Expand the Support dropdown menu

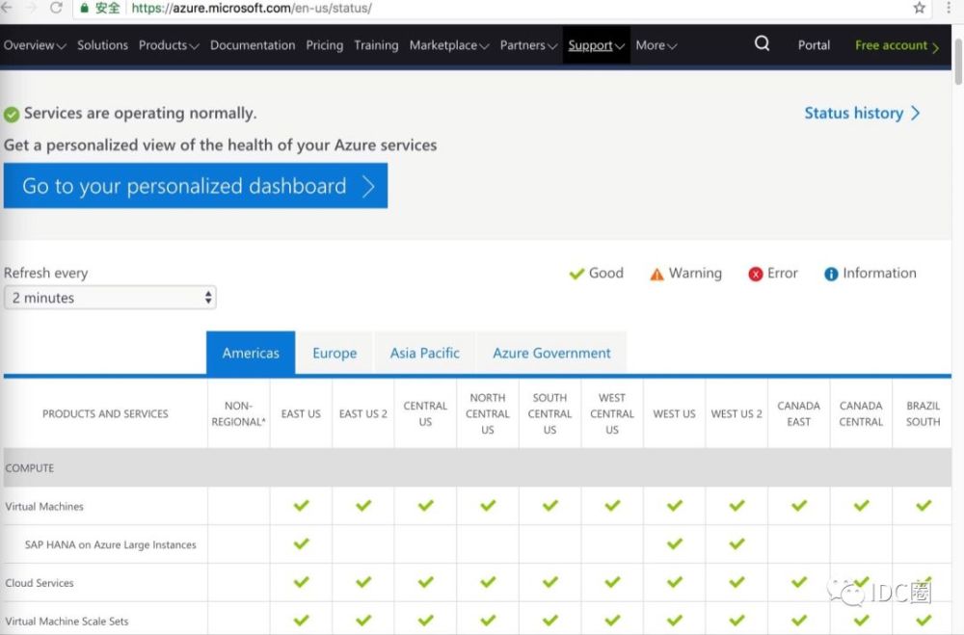pos(596,45)
